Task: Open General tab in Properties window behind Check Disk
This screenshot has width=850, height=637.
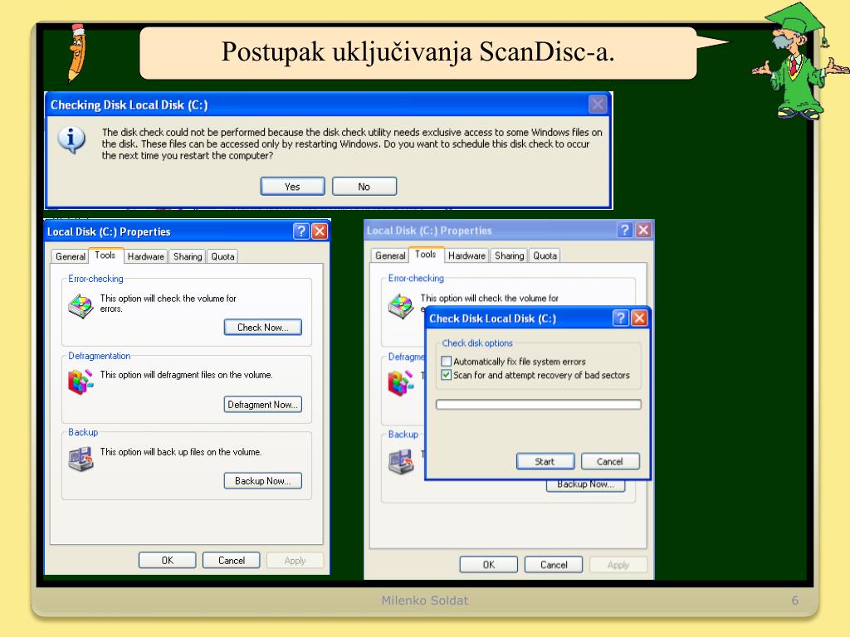Action: pyautogui.click(x=390, y=255)
